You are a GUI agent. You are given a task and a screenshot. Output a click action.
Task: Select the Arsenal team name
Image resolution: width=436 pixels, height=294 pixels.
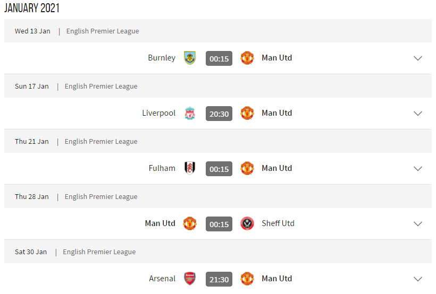point(162,279)
